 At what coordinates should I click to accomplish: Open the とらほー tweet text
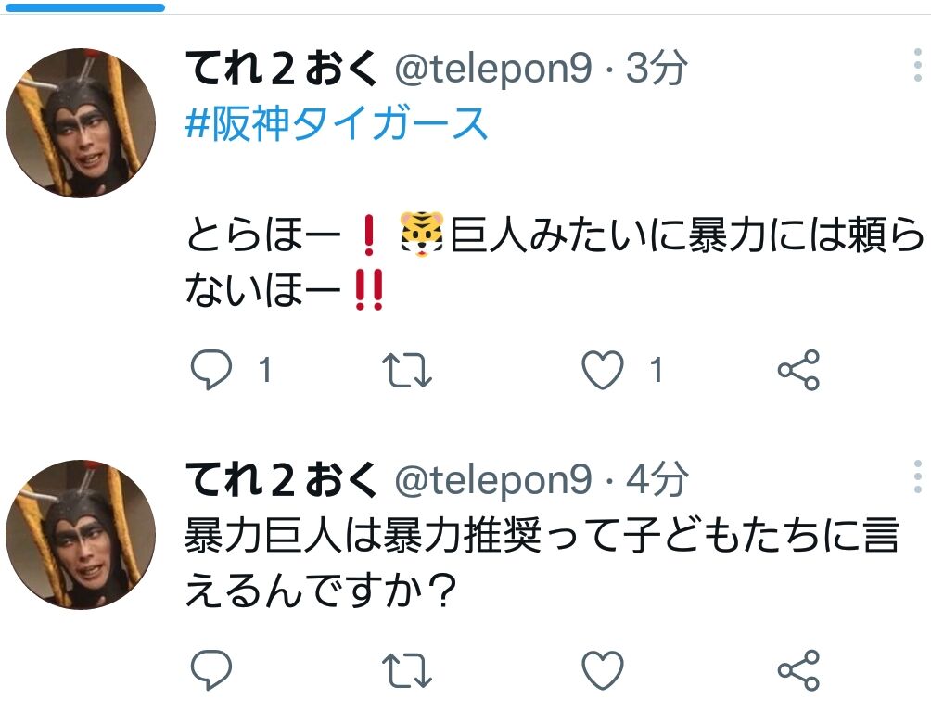tap(555, 261)
